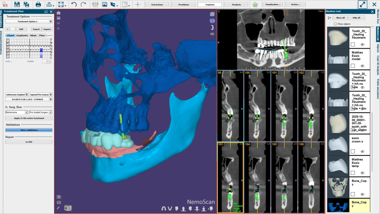
Task: Click the expand arrows icon at top right
Action: (x=363, y=4)
